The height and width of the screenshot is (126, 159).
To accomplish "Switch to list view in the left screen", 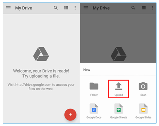I will [x=66, y=8].
